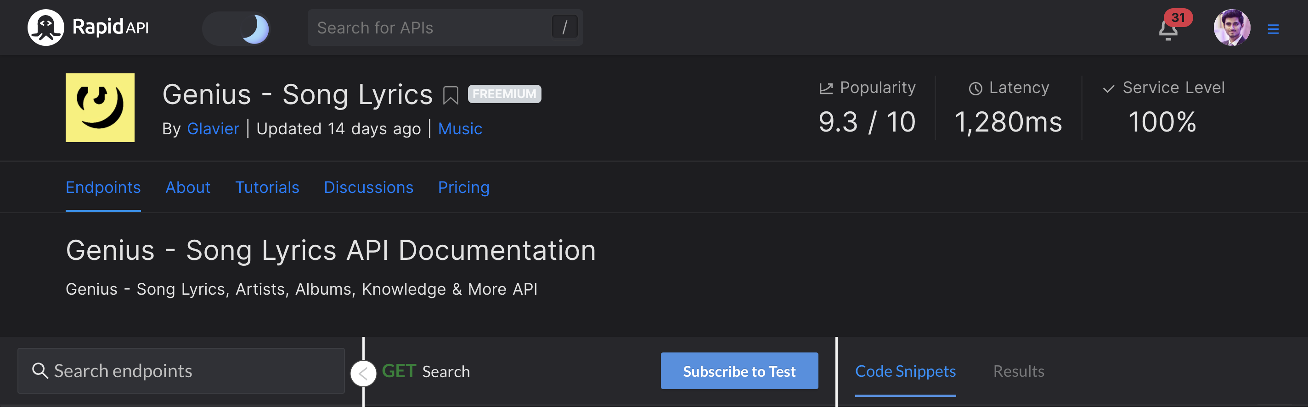The image size is (1308, 407).
Task: Open the user profile avatar
Action: [1231, 27]
